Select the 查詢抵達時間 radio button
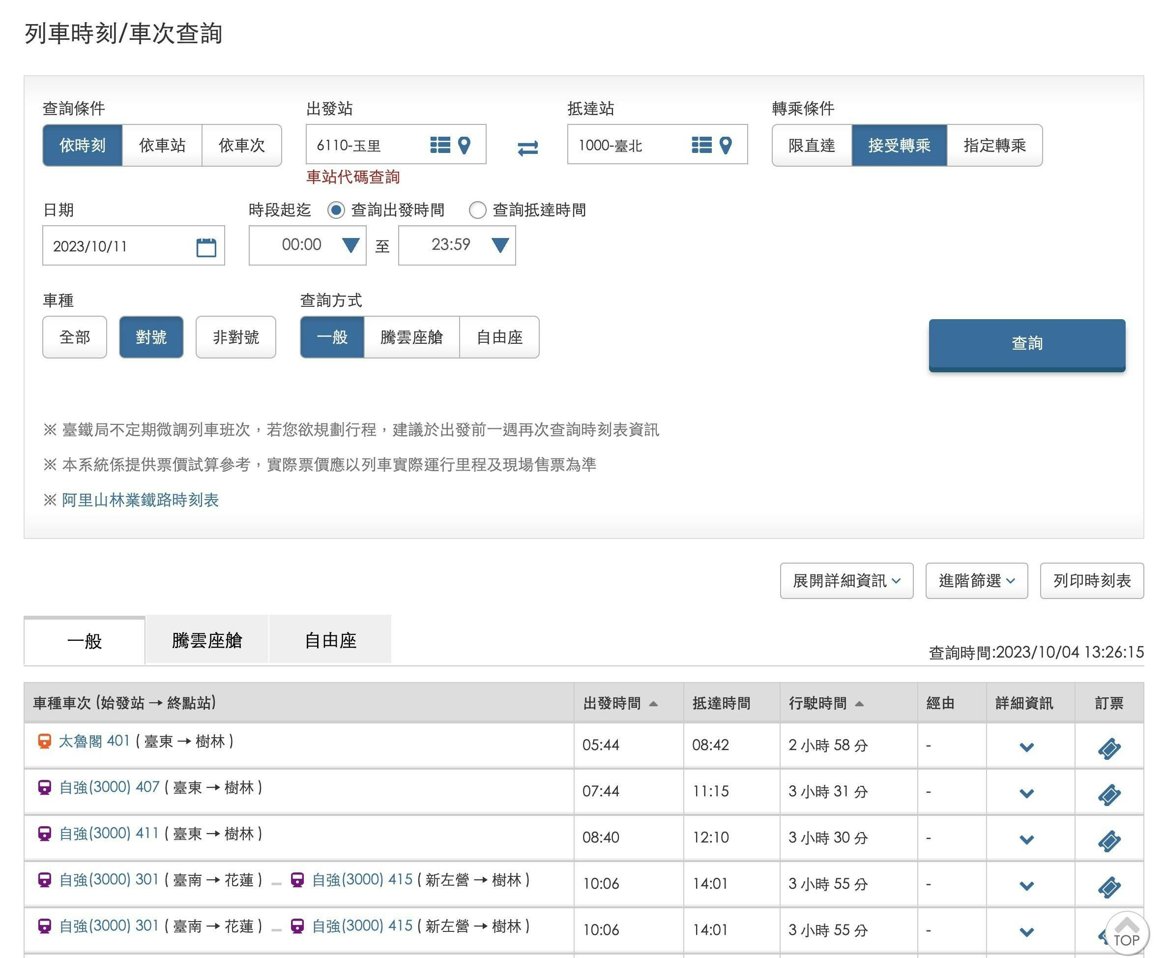The width and height of the screenshot is (1165, 958). click(x=477, y=210)
